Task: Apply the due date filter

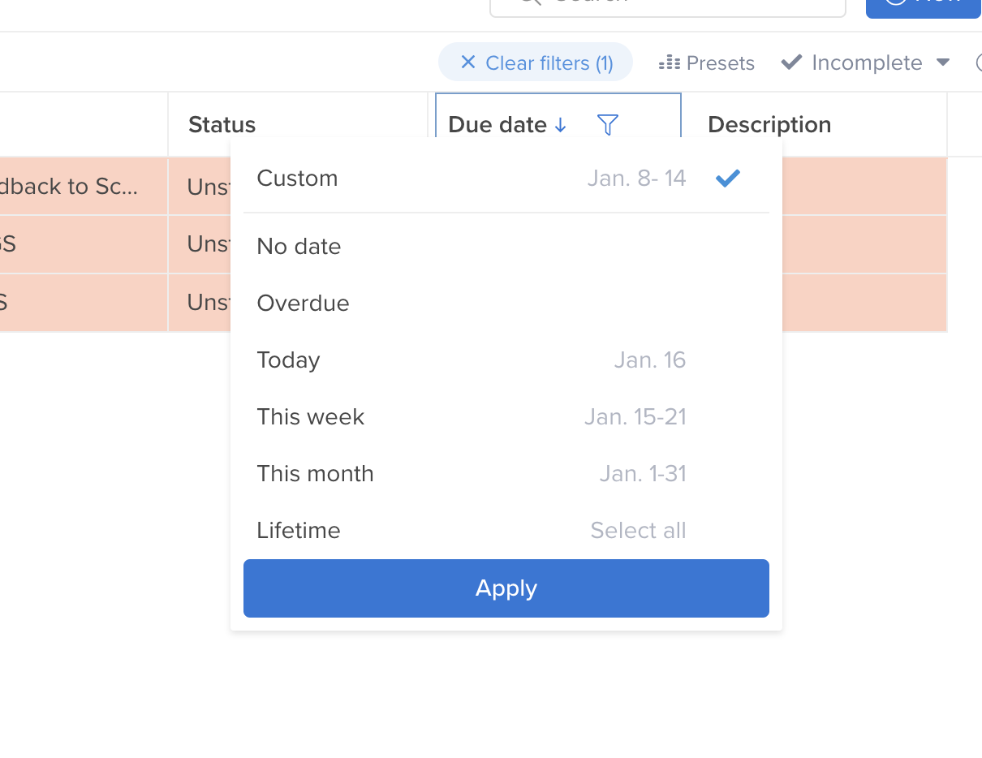Action: [506, 588]
